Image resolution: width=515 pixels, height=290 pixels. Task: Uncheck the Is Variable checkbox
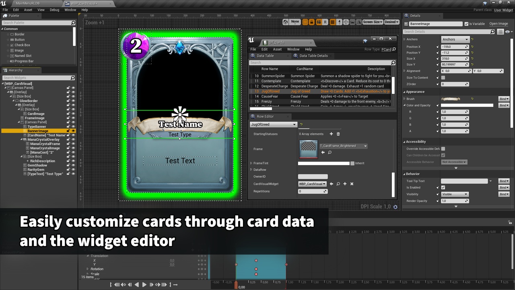tap(466, 24)
